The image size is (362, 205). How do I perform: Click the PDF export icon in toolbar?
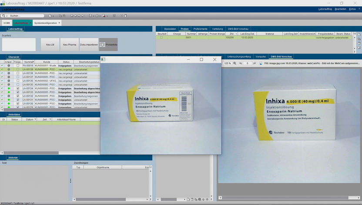[104, 16]
